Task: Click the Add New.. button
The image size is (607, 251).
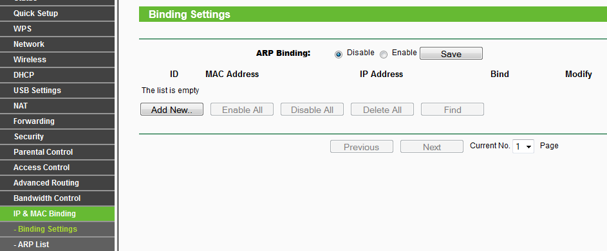Action: tap(171, 109)
